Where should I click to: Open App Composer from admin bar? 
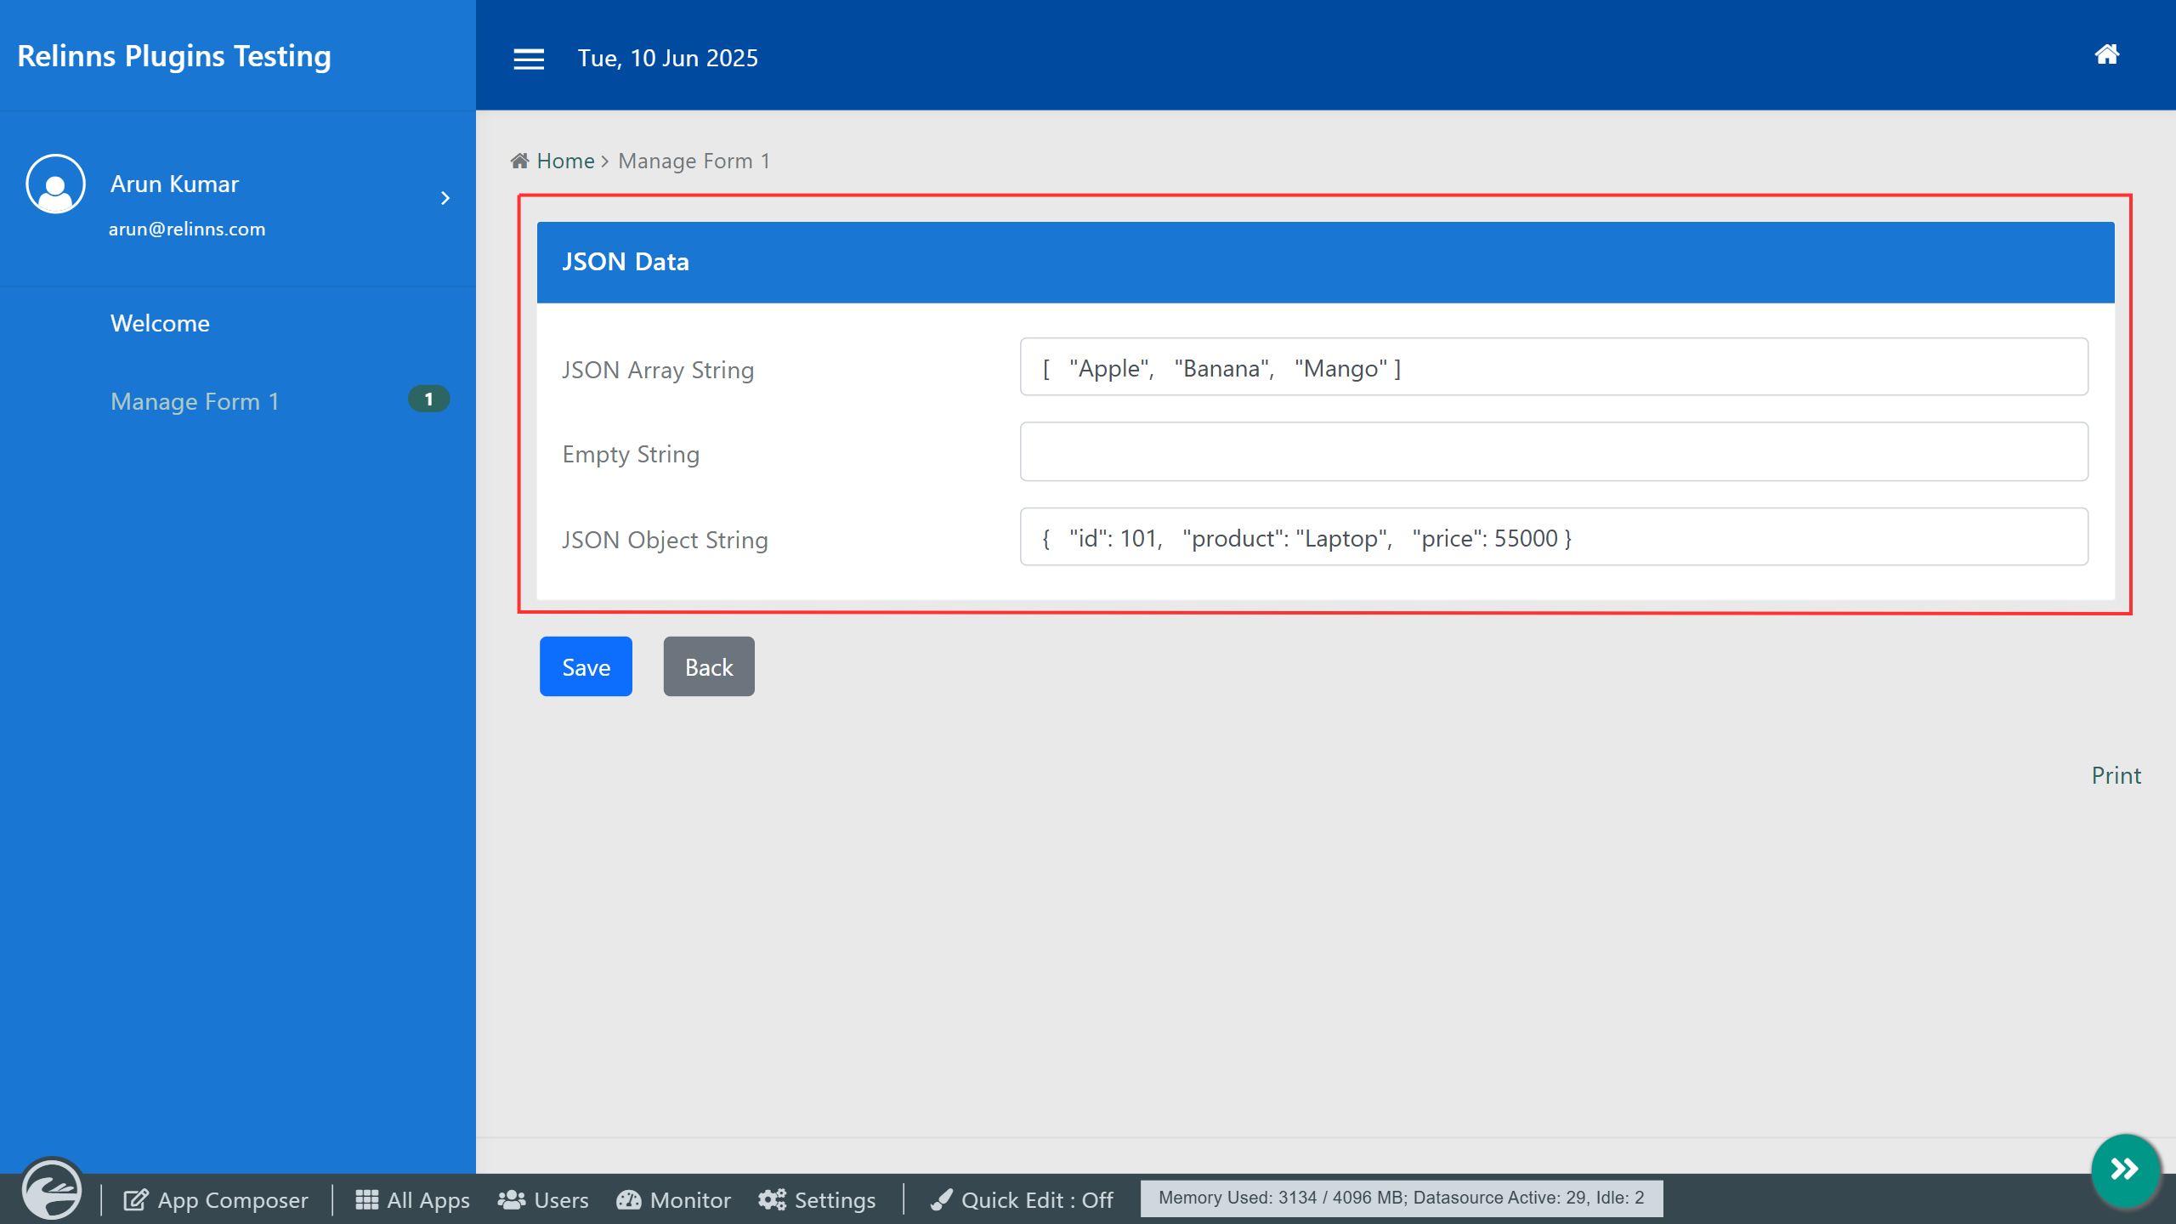tap(216, 1199)
